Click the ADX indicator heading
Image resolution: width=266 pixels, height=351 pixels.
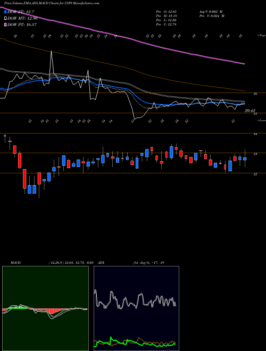[102, 263]
